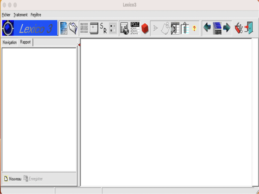The image size is (259, 194).
Task: Click the exit door icon to quit
Action: click(x=249, y=28)
